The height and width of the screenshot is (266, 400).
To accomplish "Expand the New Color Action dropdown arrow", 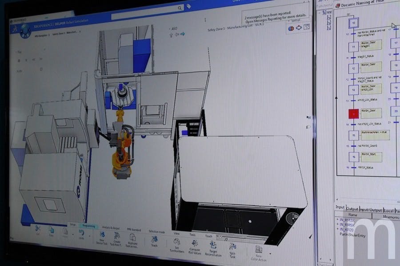I will (270, 254).
